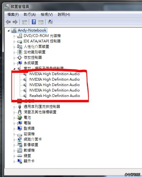Select the 生物識別裝置 label

[x=35, y=52]
